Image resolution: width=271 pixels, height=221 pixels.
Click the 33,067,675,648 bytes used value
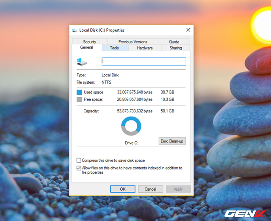135,92
